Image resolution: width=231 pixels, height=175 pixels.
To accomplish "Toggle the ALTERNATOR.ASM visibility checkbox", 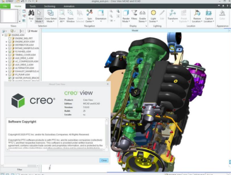I will click(10, 68).
